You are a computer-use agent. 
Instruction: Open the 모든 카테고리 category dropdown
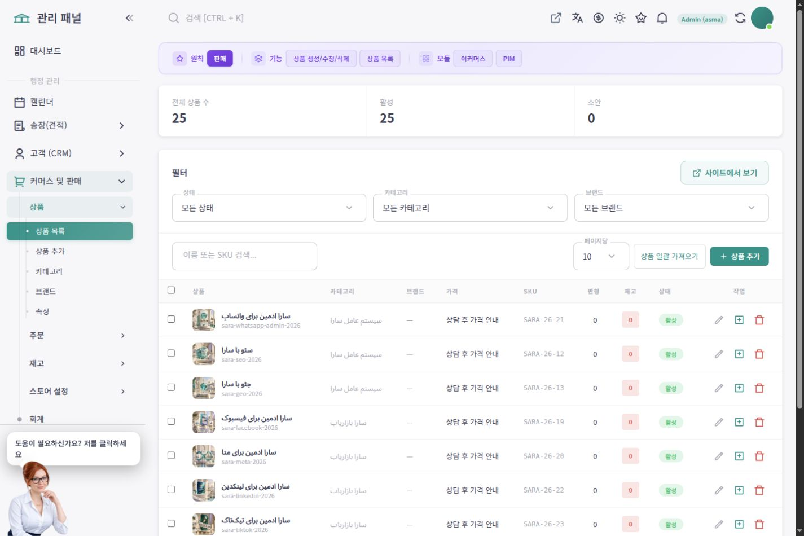click(470, 208)
